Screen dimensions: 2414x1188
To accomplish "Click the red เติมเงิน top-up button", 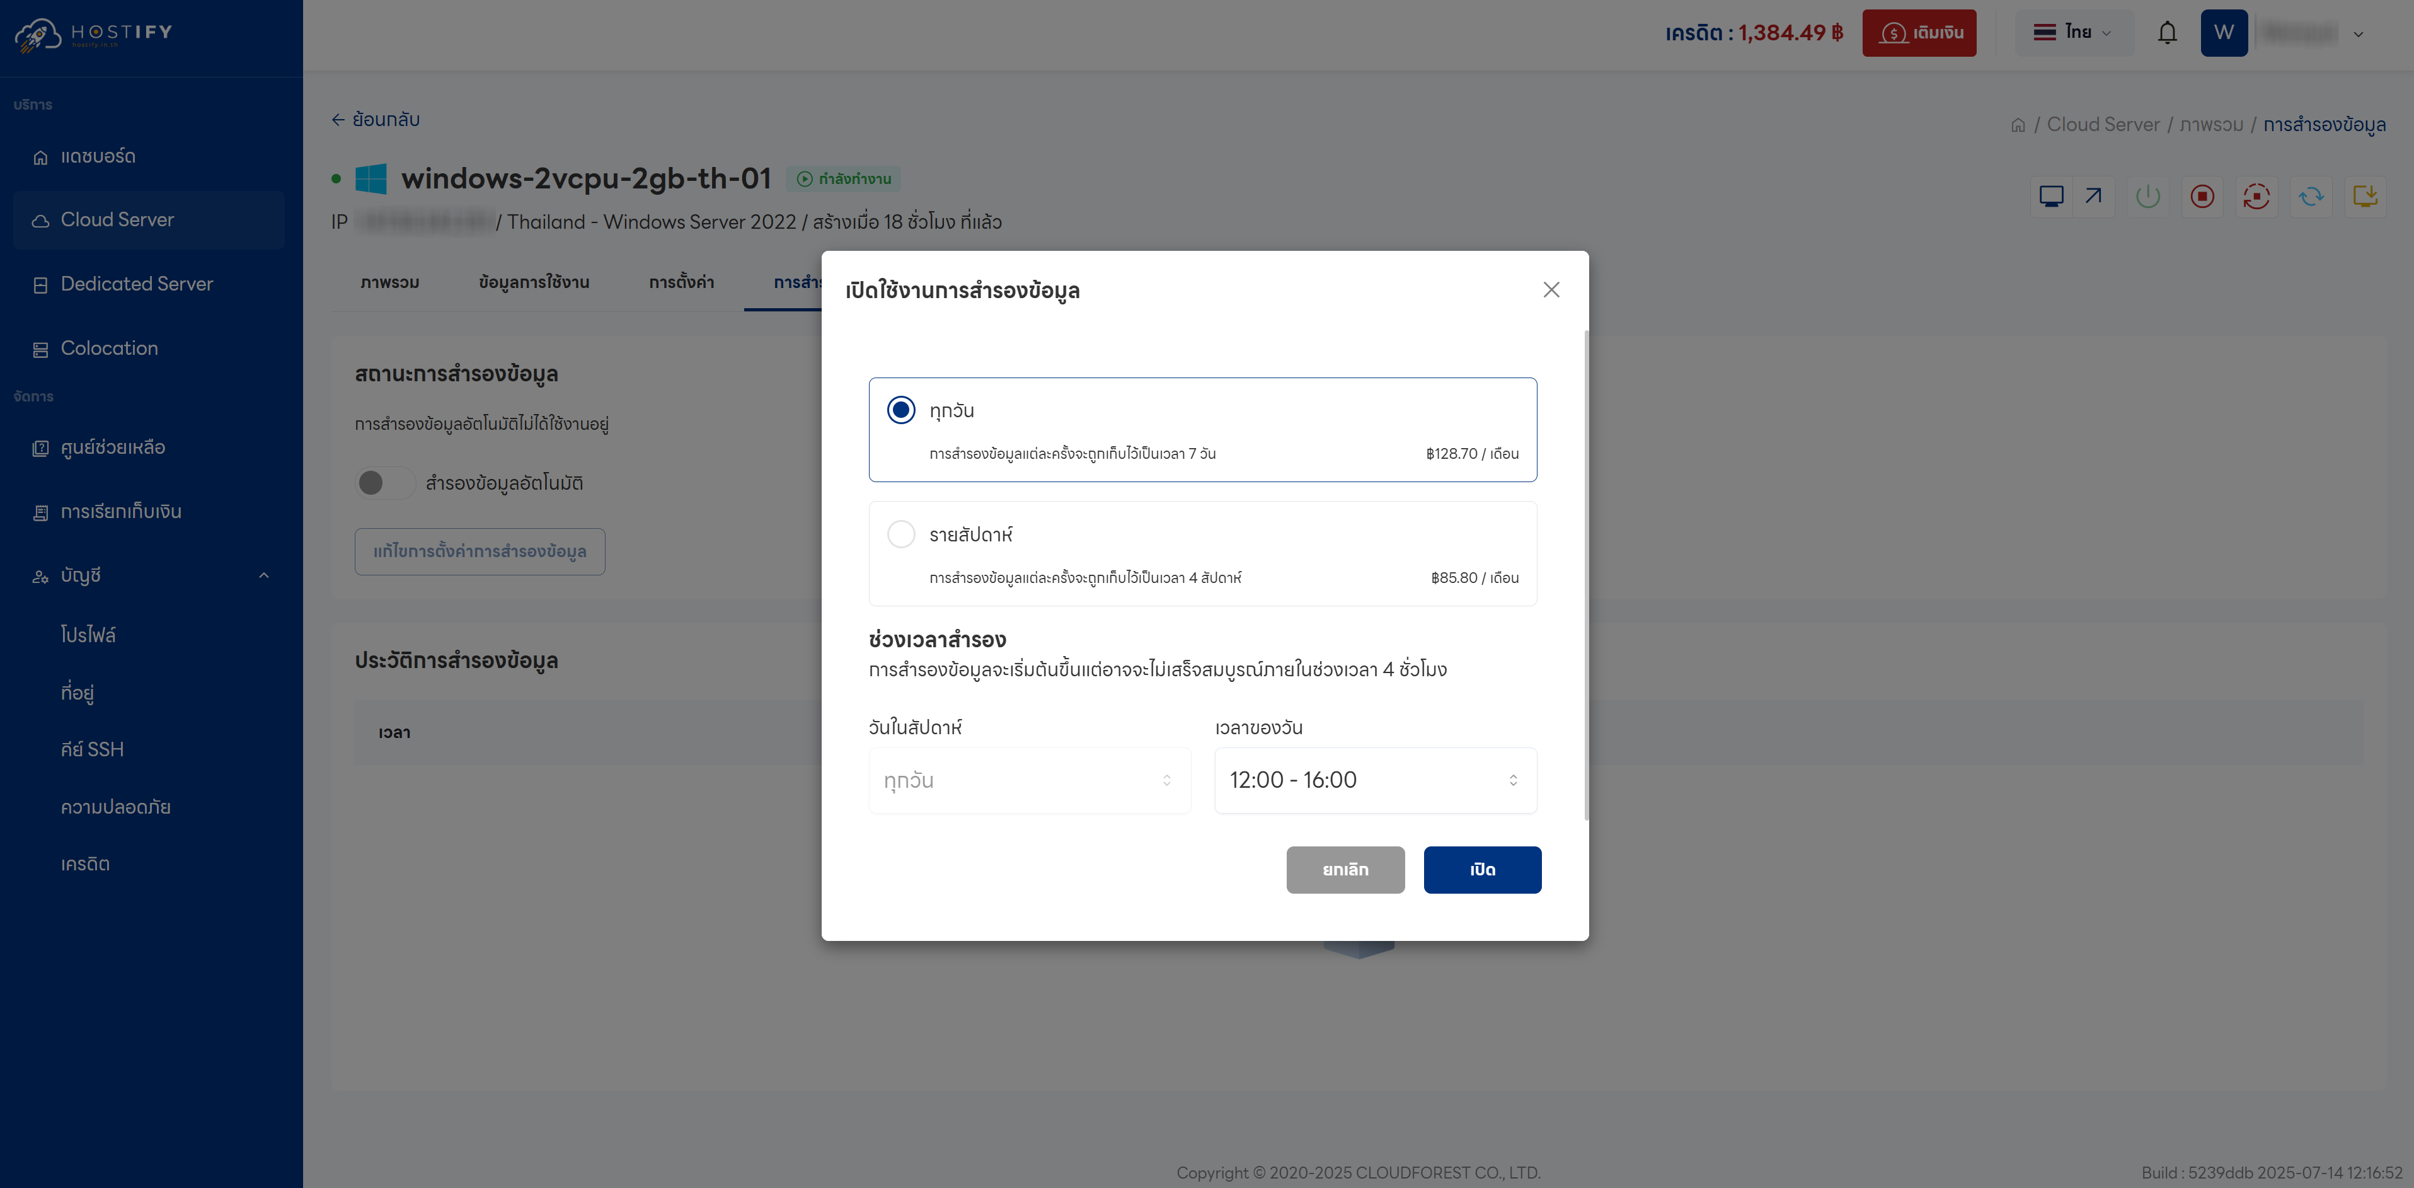I will pos(1919,32).
